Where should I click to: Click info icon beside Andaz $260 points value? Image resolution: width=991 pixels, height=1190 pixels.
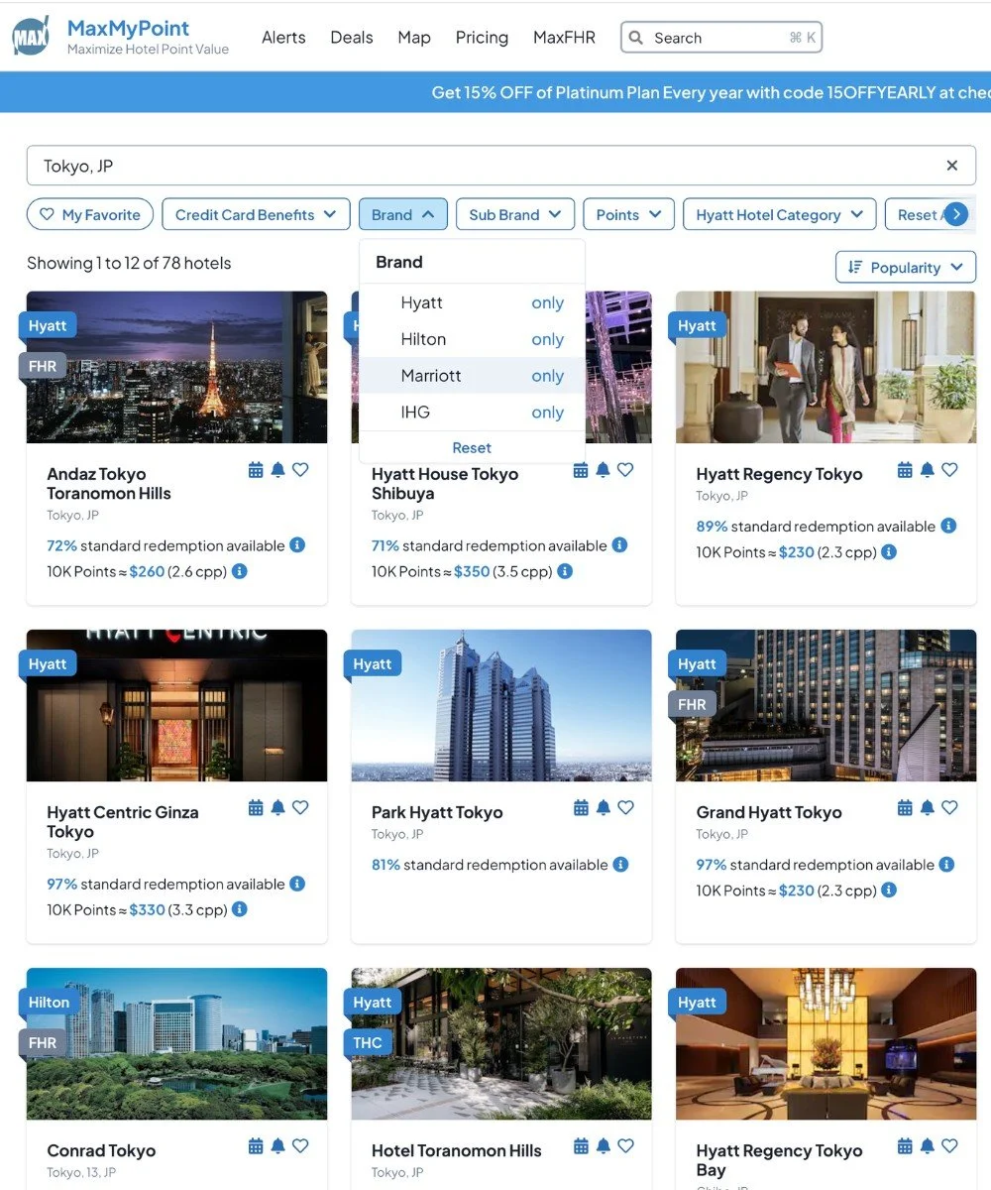239,571
